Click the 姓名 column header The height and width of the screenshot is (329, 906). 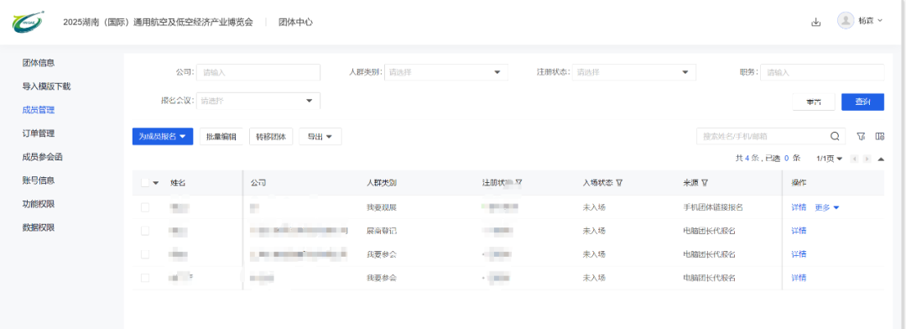(x=177, y=183)
